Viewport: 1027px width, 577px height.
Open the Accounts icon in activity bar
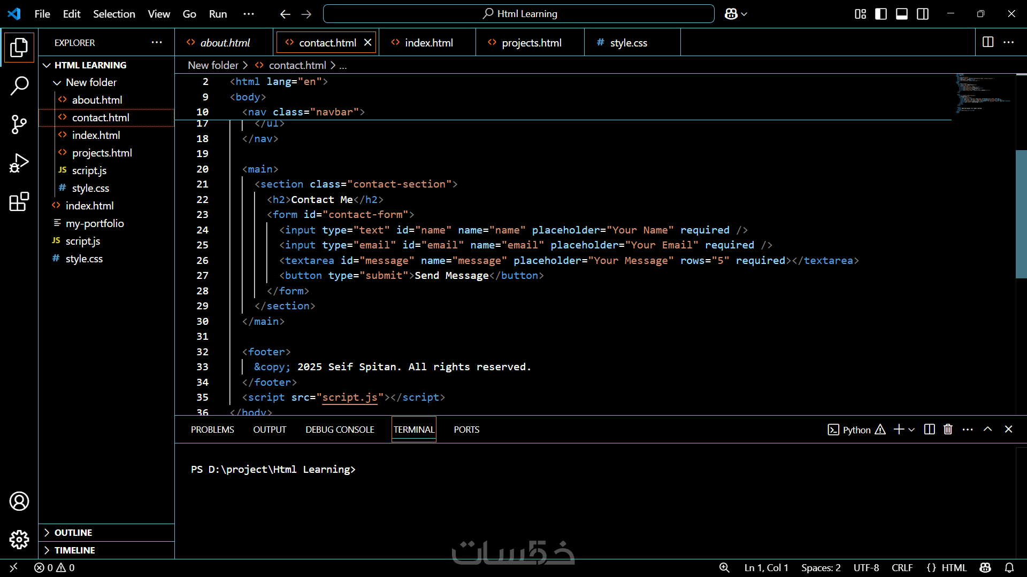tap(19, 501)
